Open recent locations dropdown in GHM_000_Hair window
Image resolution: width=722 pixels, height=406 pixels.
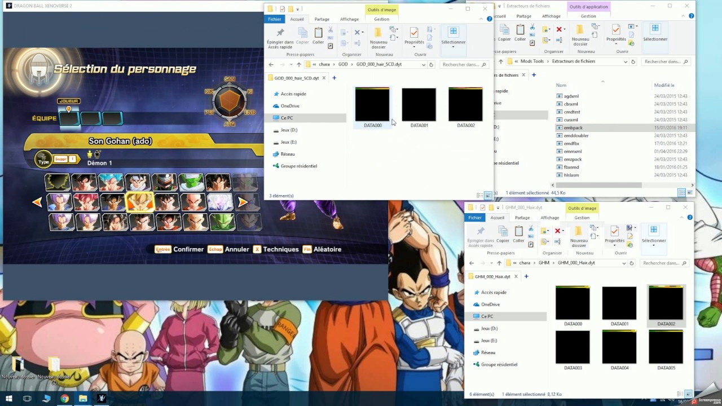coord(491,263)
